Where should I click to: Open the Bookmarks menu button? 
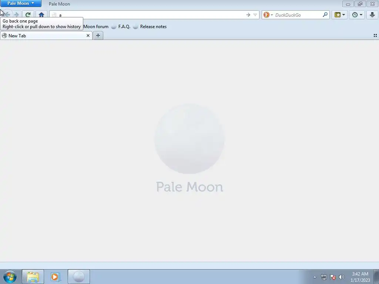tap(340, 15)
